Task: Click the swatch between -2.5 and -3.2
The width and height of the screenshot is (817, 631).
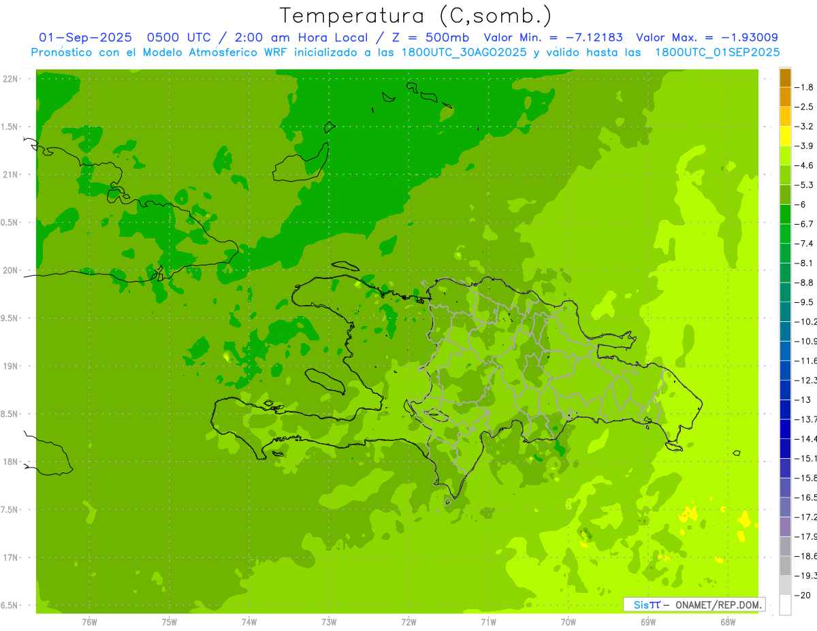Action: click(785, 116)
